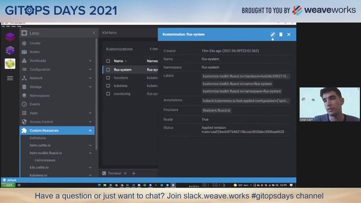Open the File menu in Lens
Image resolution: width=361 pixels, height=203 pixels.
click(3, 27)
